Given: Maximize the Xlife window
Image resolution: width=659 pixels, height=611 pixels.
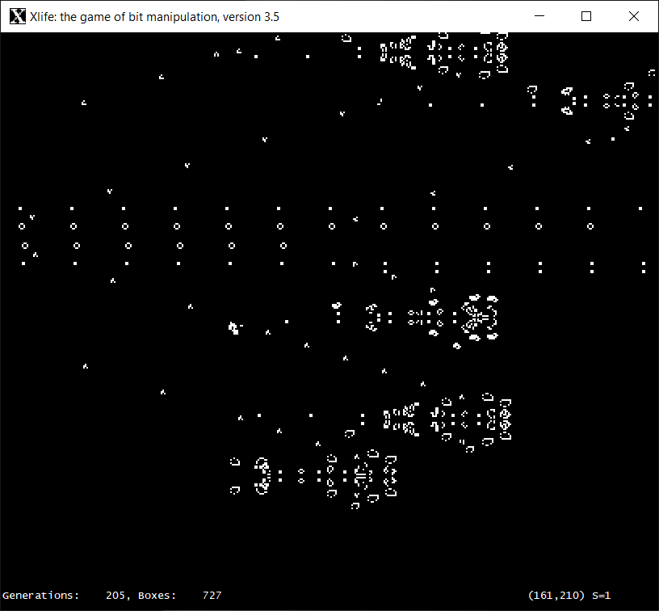Looking at the screenshot, I should [586, 16].
